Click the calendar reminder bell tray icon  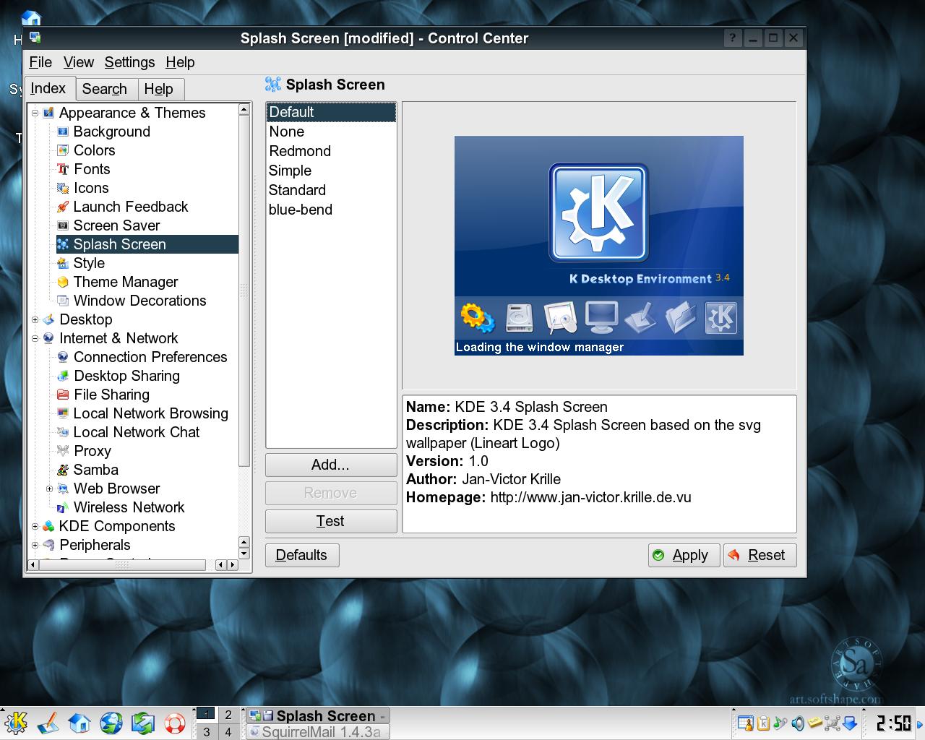746,722
